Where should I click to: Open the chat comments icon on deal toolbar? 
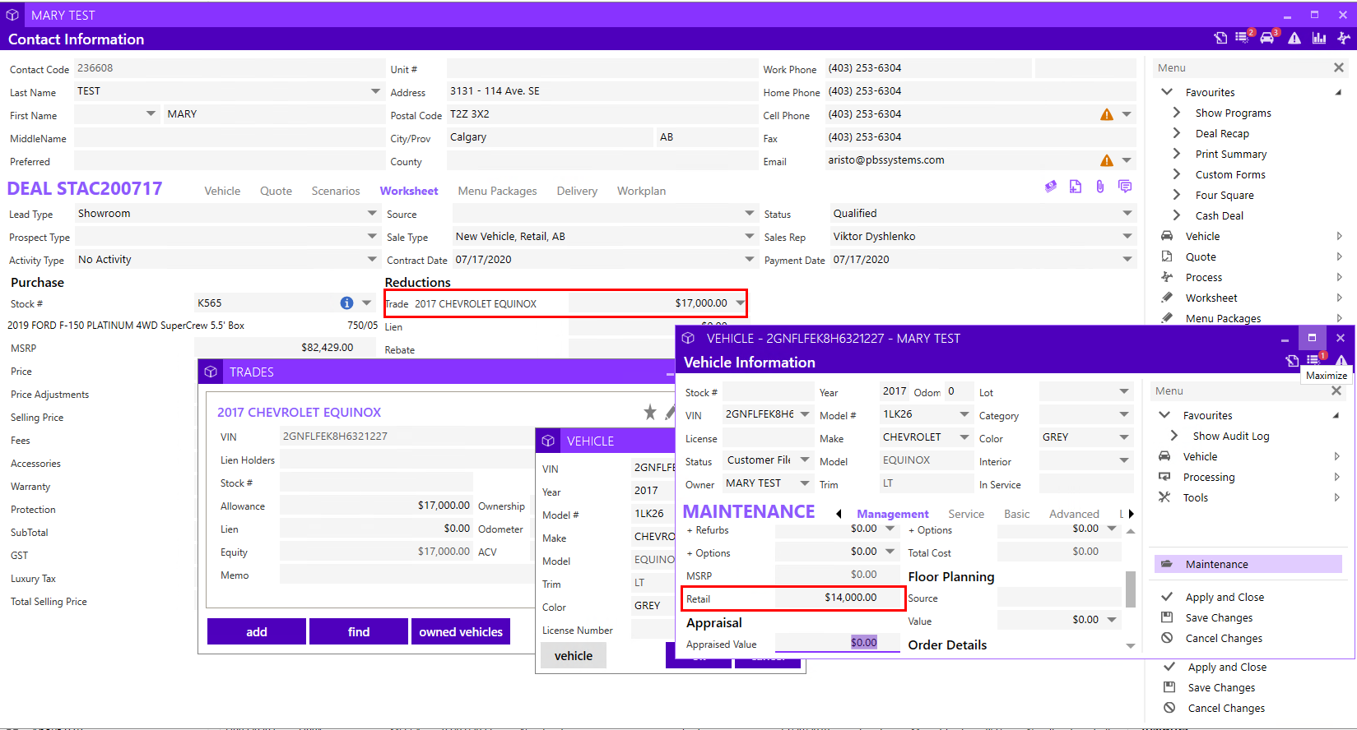(x=1125, y=187)
